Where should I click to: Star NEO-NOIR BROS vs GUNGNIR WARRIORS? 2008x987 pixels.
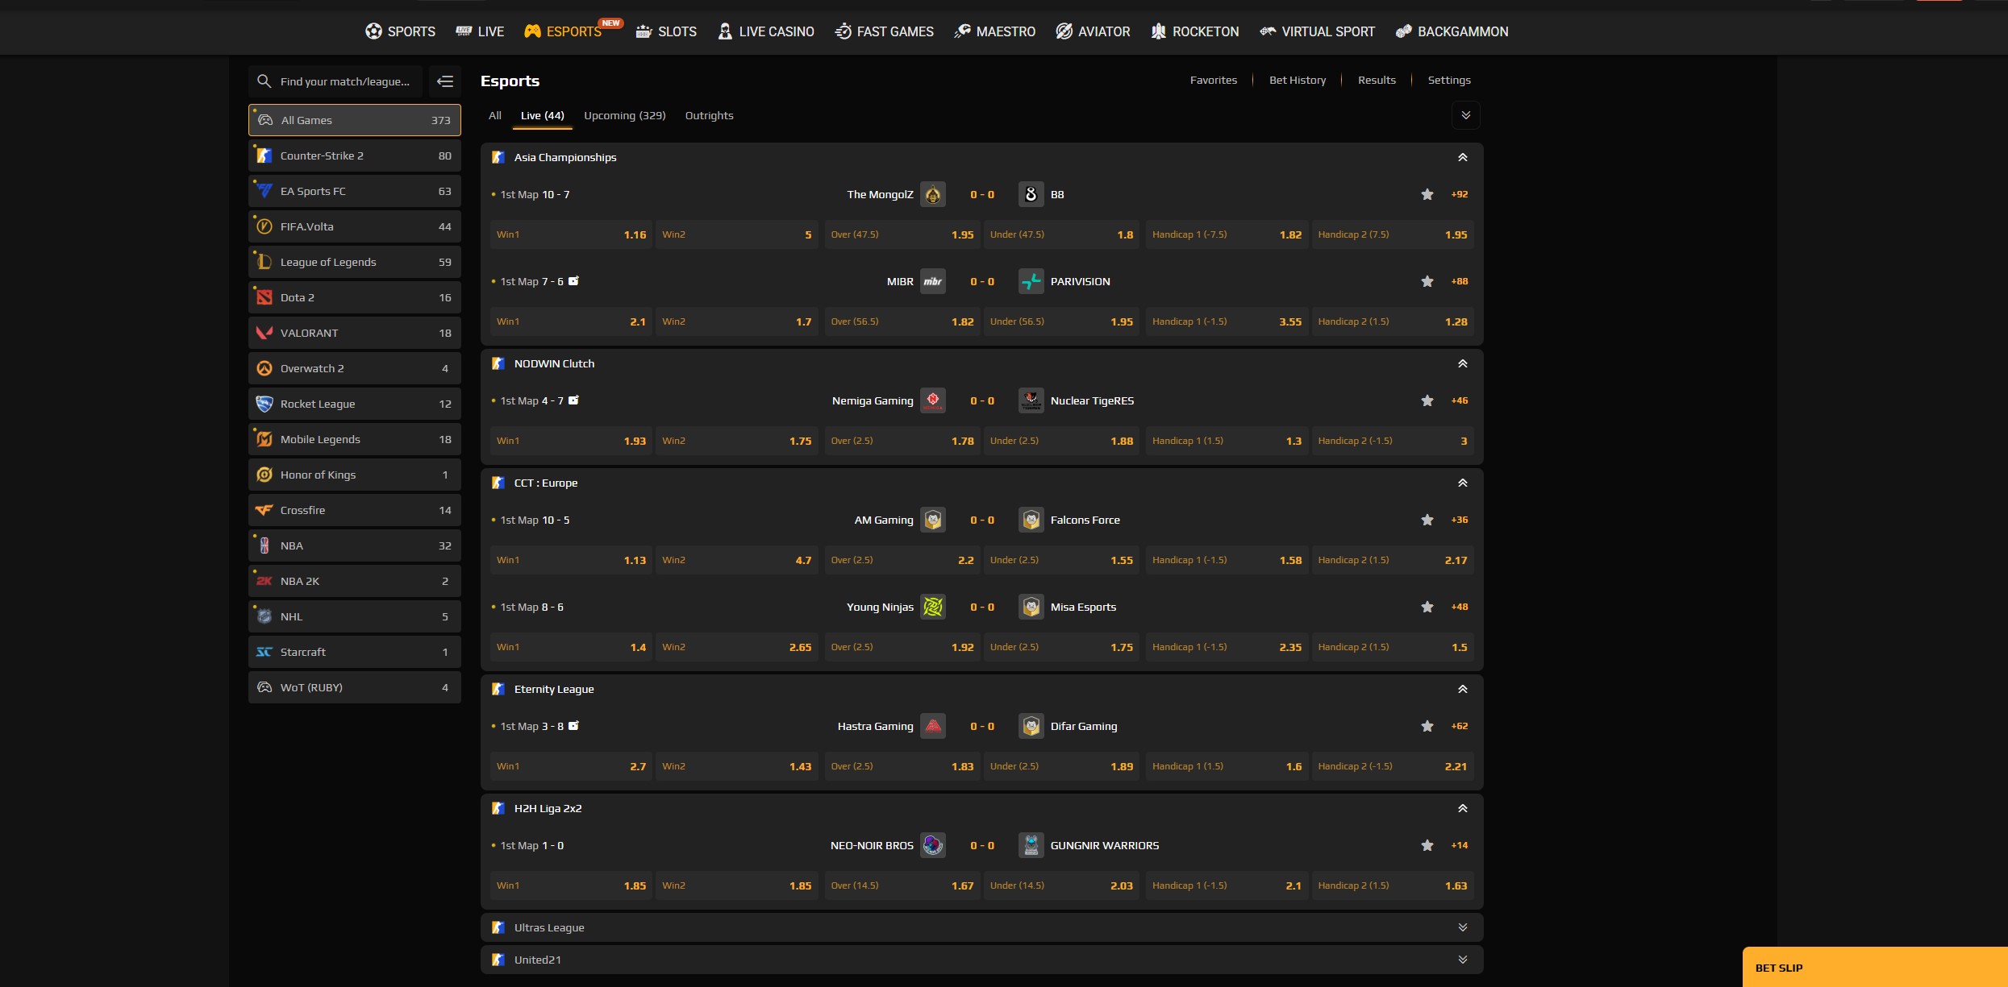pos(1427,845)
